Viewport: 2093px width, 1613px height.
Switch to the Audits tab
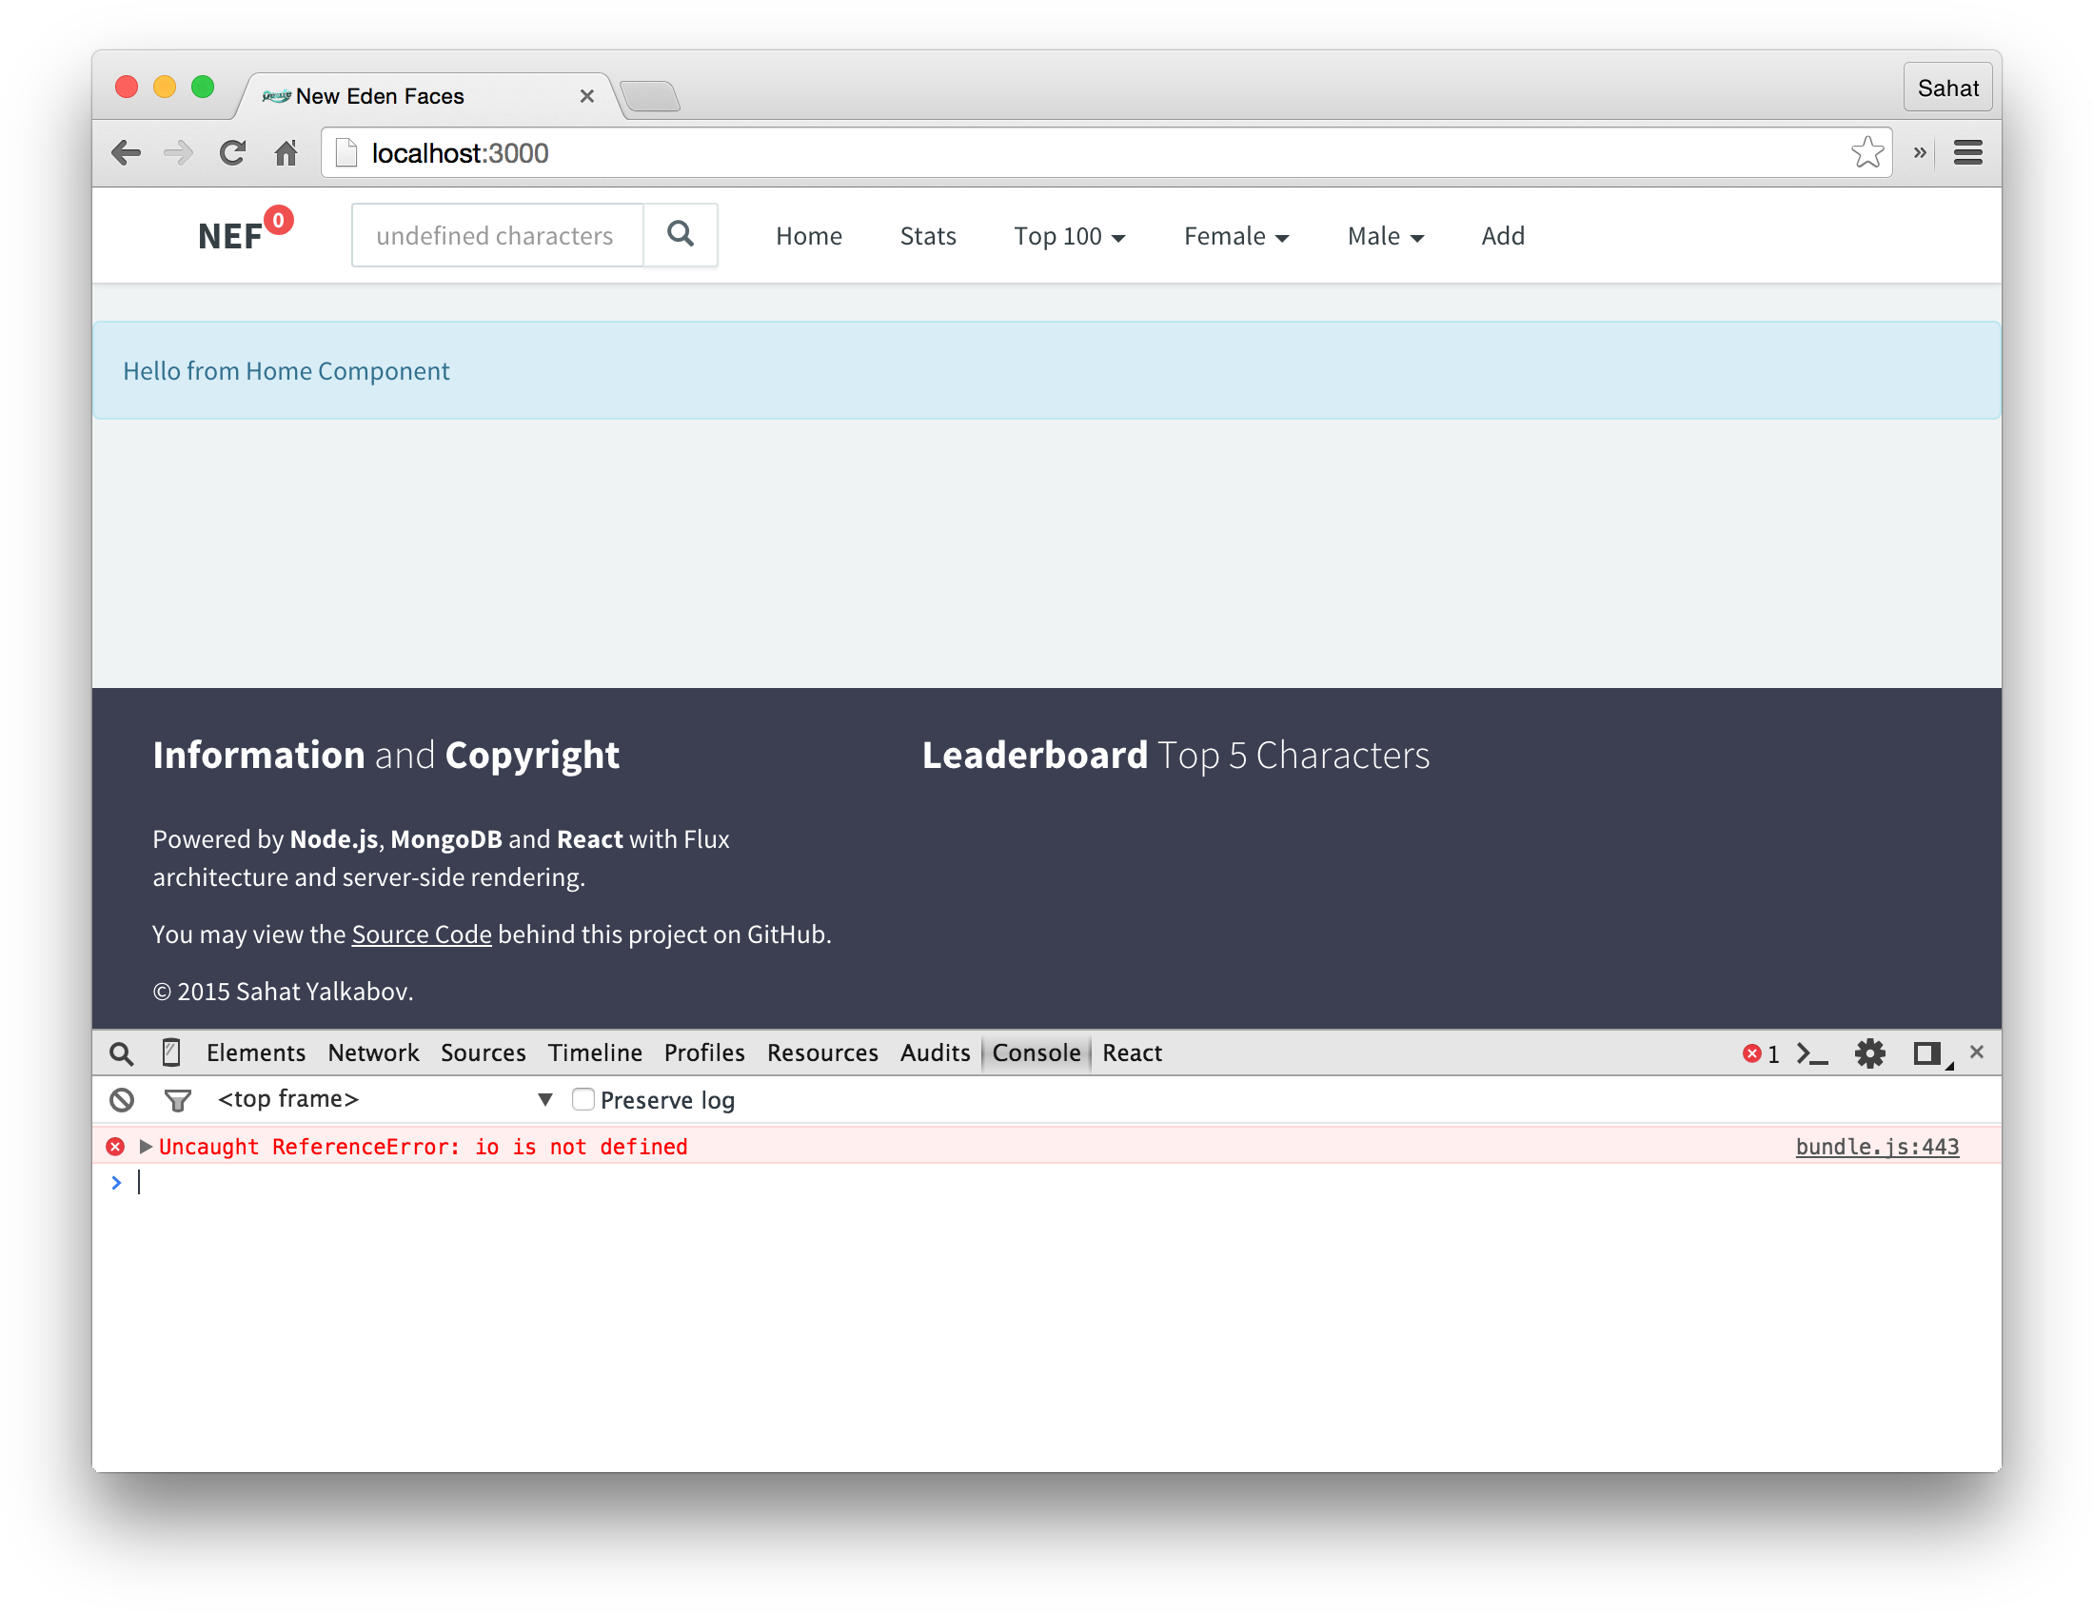pos(936,1053)
